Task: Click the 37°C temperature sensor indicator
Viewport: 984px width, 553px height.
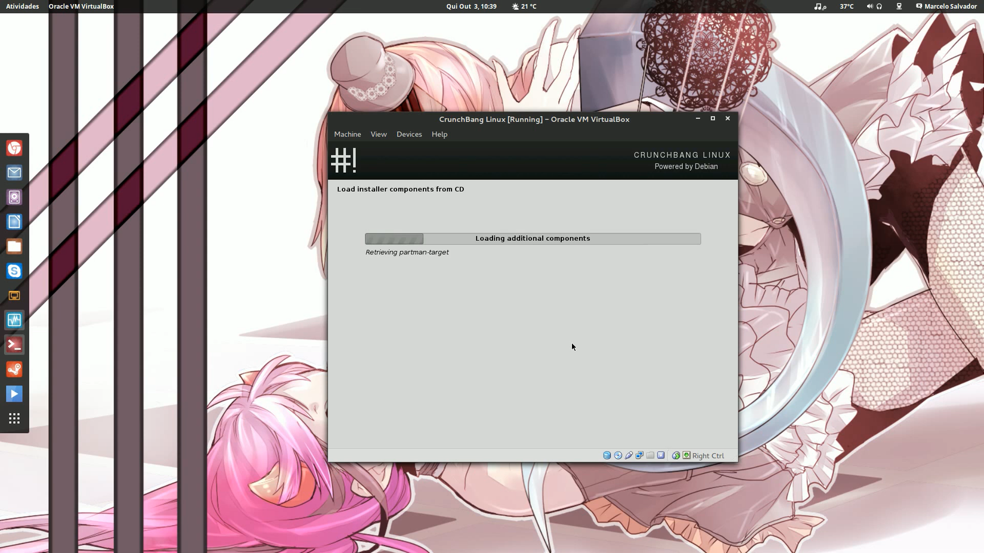Action: click(x=847, y=7)
